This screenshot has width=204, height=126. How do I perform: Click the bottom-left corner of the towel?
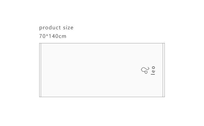pos(40,97)
